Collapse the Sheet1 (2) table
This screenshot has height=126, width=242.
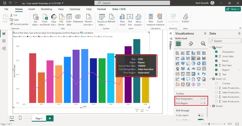coord(210,79)
